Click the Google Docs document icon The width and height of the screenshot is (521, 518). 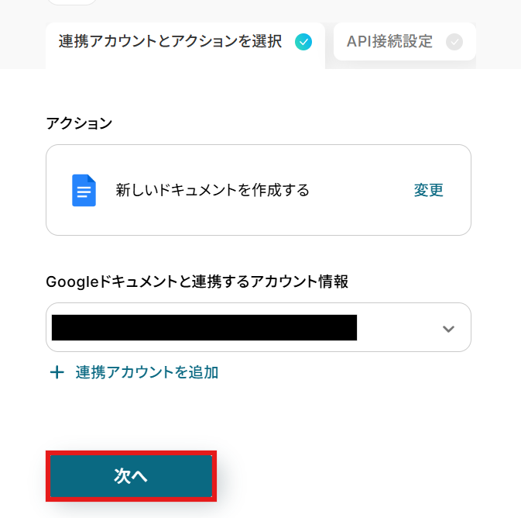coord(84,190)
